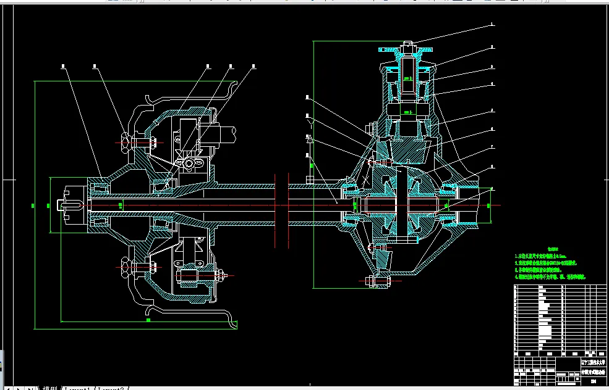This screenshot has height=390, width=609.
Task: Switch to the Layout1 tab
Action: tap(78, 388)
